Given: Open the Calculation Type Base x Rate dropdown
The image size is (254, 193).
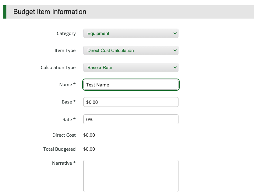Looking at the screenshot, I should click(131, 68).
